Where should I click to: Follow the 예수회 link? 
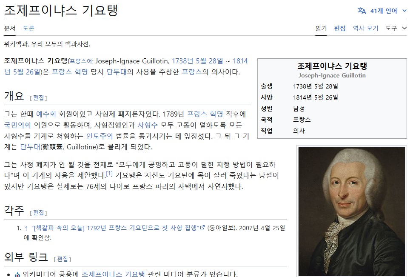click(x=46, y=114)
